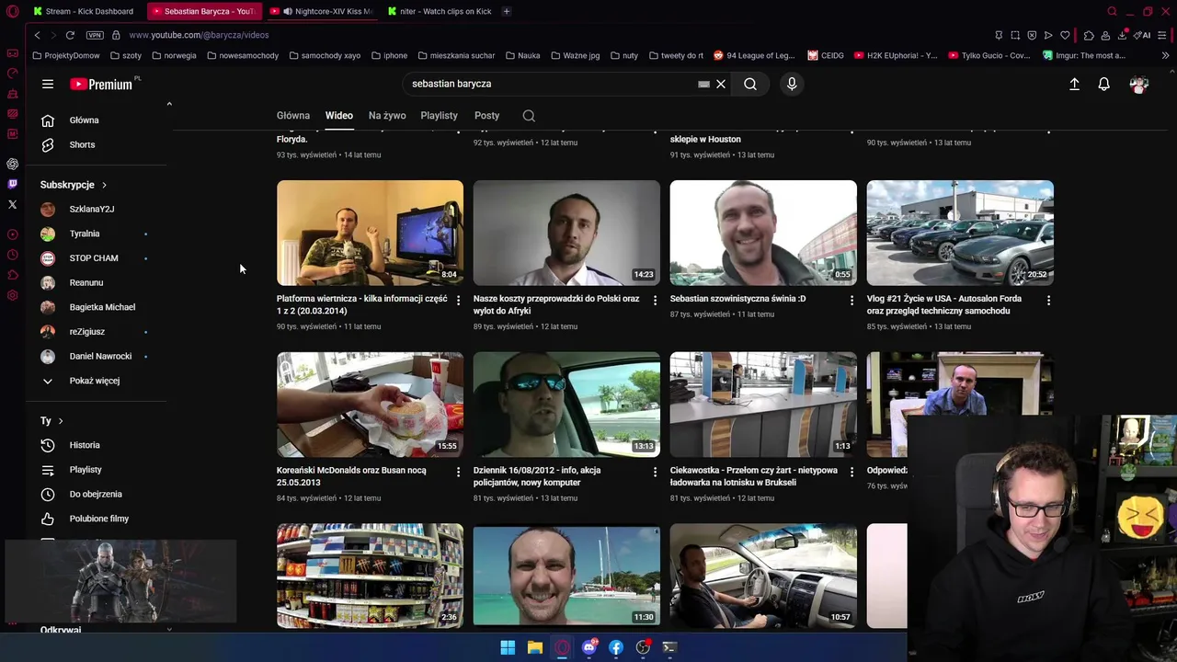Switch to Nightcore-XIV Kiss browser tab

[324, 11]
